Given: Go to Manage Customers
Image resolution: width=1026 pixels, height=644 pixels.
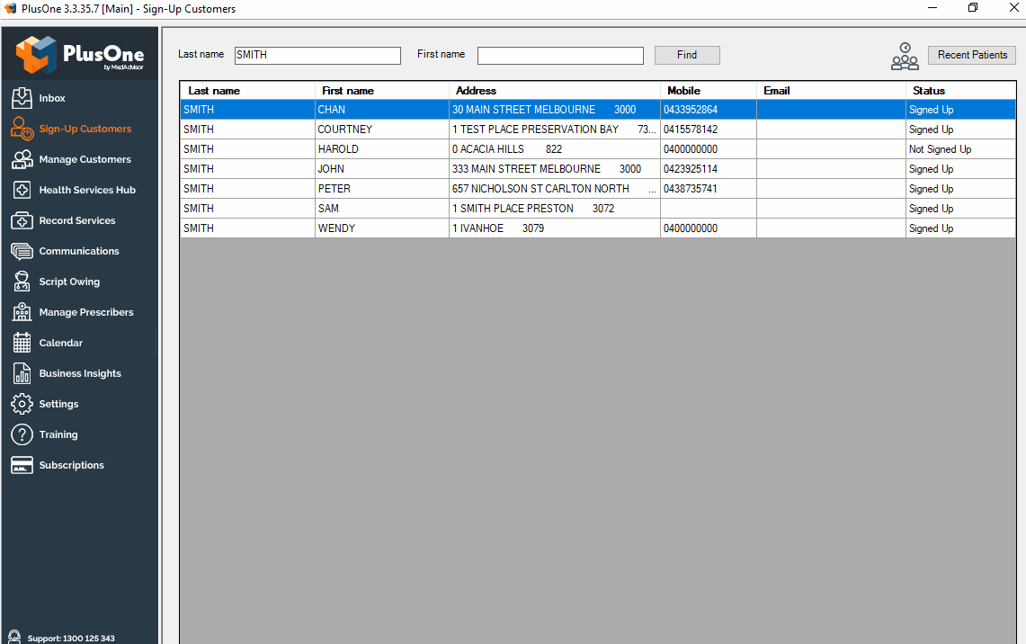Looking at the screenshot, I should click(85, 159).
